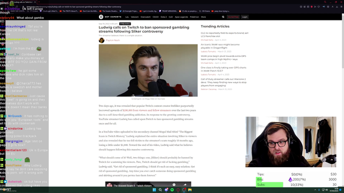Click the streamer webcam overlay
This screenshot has height=193, width=344.
pos(291,142)
